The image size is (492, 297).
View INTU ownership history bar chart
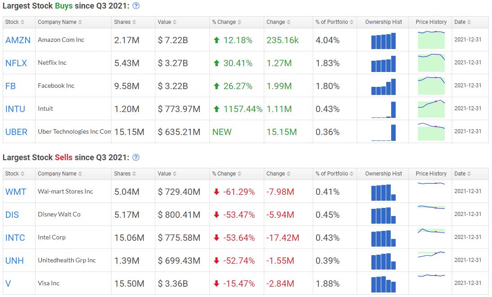[384, 109]
